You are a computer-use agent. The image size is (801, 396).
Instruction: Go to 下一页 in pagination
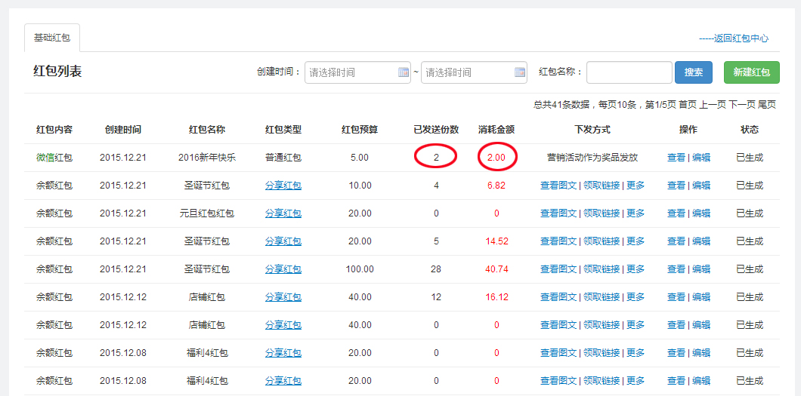coord(741,105)
